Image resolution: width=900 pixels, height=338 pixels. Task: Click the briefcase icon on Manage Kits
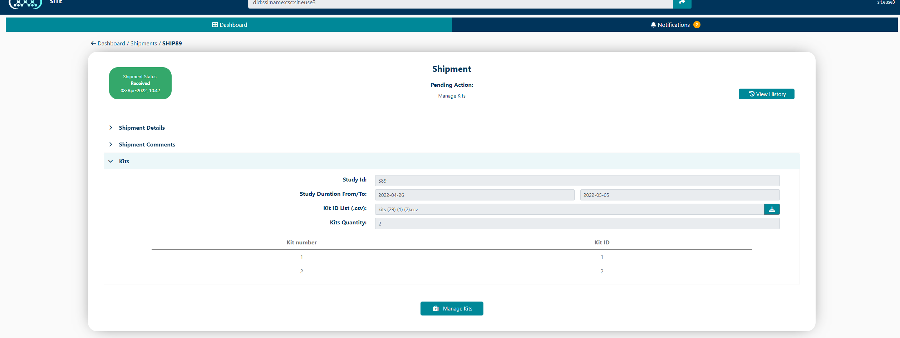point(435,308)
